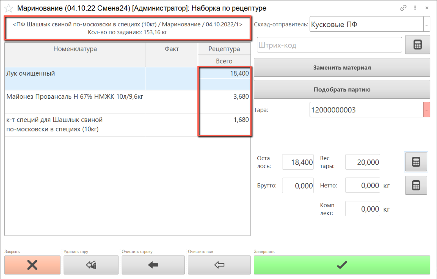This screenshot has width=437, height=279.
Task: Open calculator next to Вес тары field
Action: pyautogui.click(x=416, y=162)
